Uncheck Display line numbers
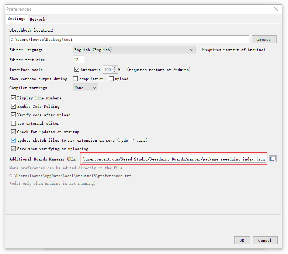 14,98
